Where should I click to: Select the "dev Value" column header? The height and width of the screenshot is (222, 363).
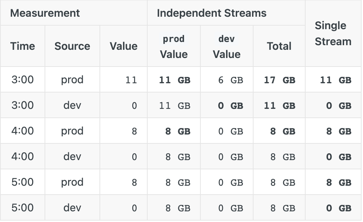coord(226,47)
